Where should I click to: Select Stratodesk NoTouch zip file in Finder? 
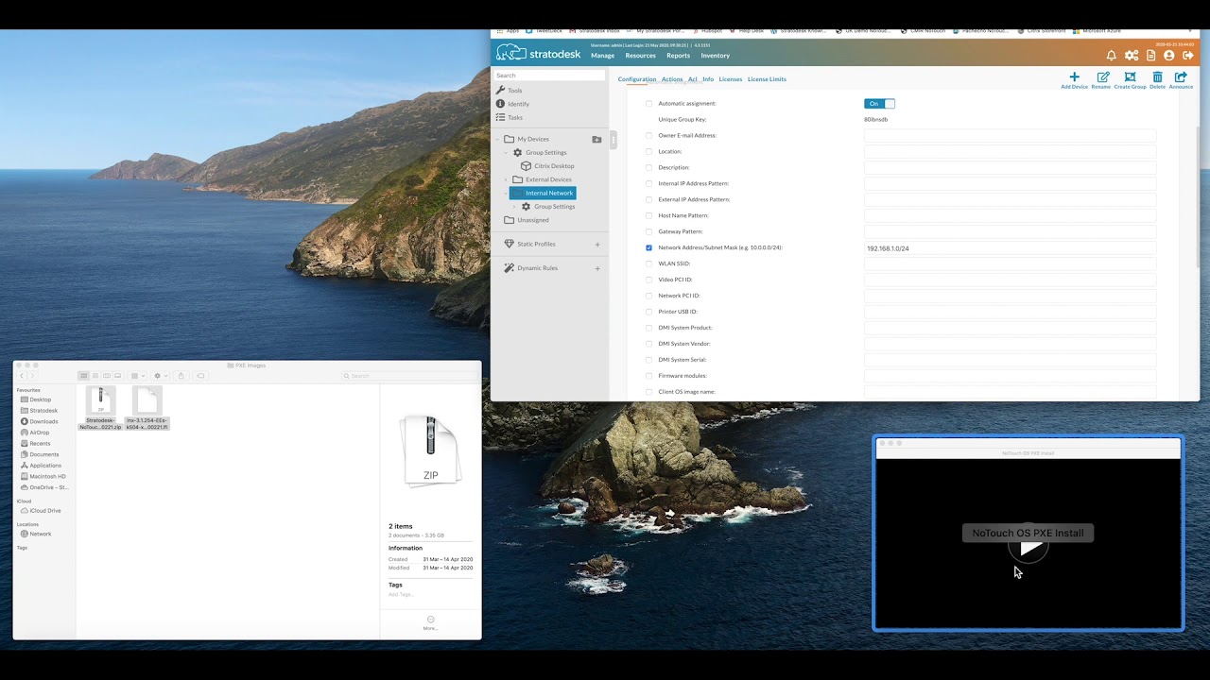coord(100,408)
